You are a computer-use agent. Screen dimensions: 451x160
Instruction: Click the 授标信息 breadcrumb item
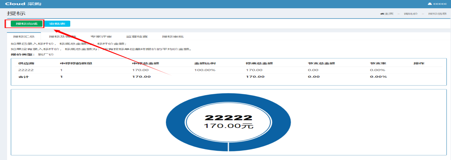pyautogui.click(x=437, y=14)
